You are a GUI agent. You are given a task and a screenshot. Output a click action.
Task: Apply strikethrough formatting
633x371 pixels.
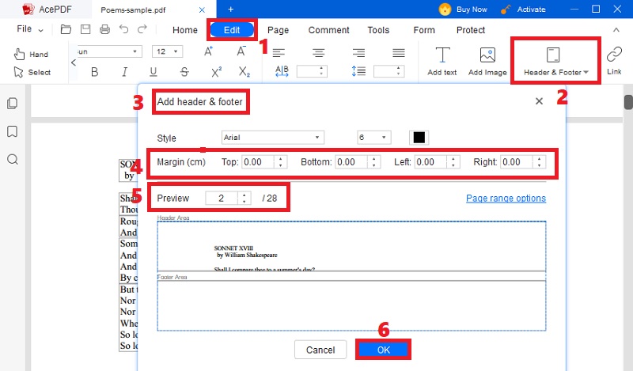(184, 72)
